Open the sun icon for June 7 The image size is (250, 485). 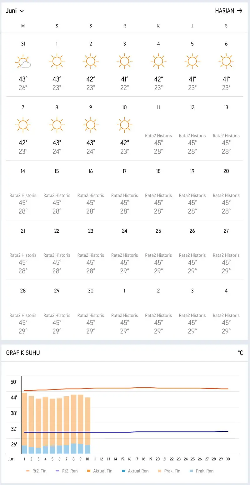click(x=23, y=125)
